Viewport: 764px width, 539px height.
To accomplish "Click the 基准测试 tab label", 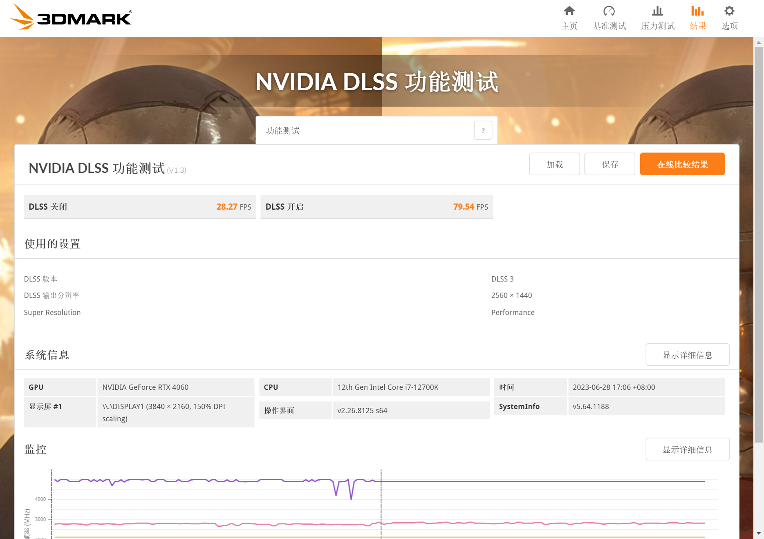I will point(609,26).
